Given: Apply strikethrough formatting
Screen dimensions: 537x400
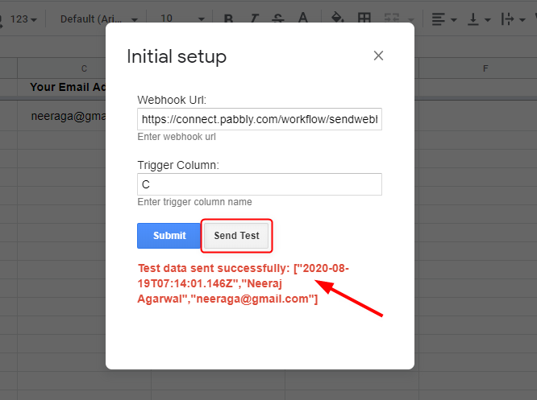Looking at the screenshot, I should (x=277, y=19).
